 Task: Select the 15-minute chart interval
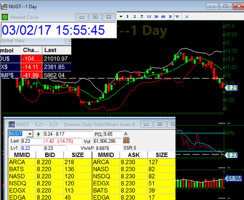coord(149,17)
